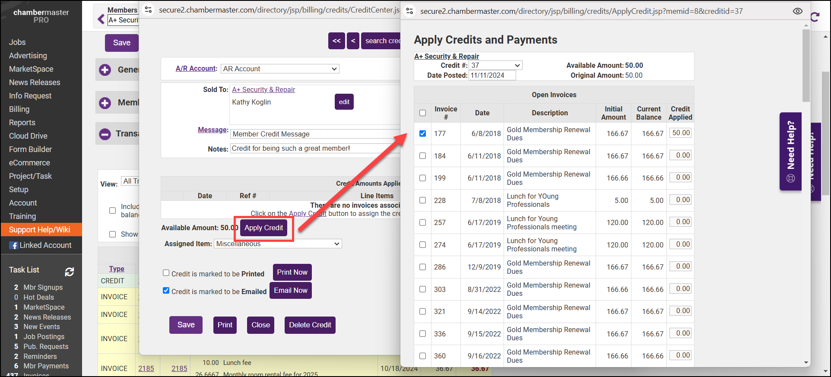This screenshot has height=377, width=831.
Task: Open the A/R Account dropdown
Action: click(x=280, y=69)
